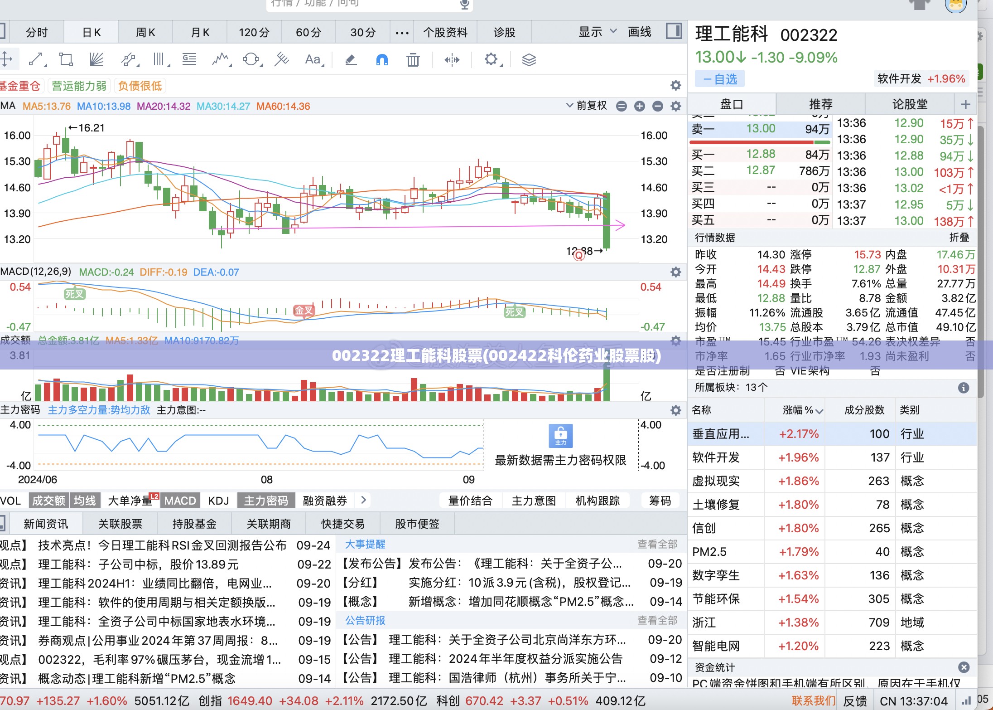The height and width of the screenshot is (710, 993).
Task: Add a panel tab with plus button
Action: 965,104
